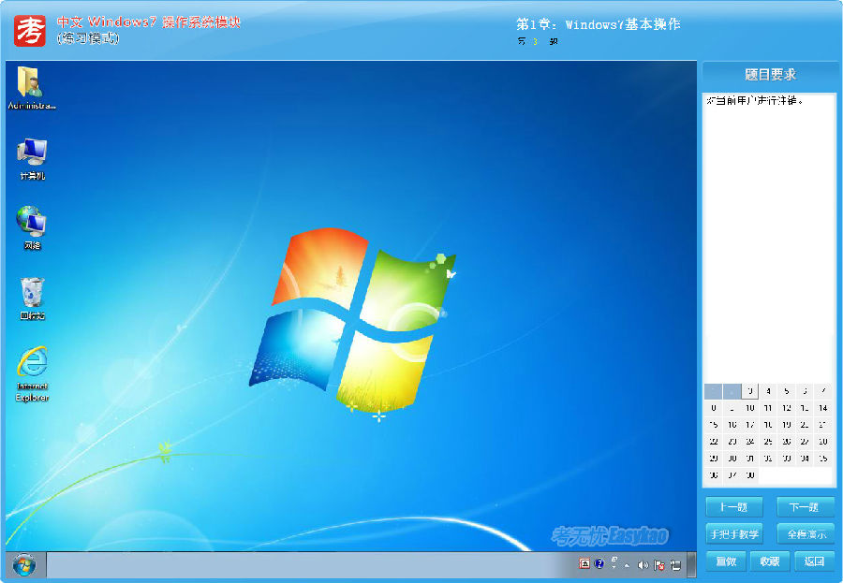The width and height of the screenshot is (843, 583).
Task: Click the 手把手教学 button
Action: [733, 534]
